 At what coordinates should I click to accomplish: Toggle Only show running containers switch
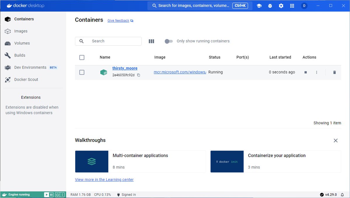[x=169, y=41]
